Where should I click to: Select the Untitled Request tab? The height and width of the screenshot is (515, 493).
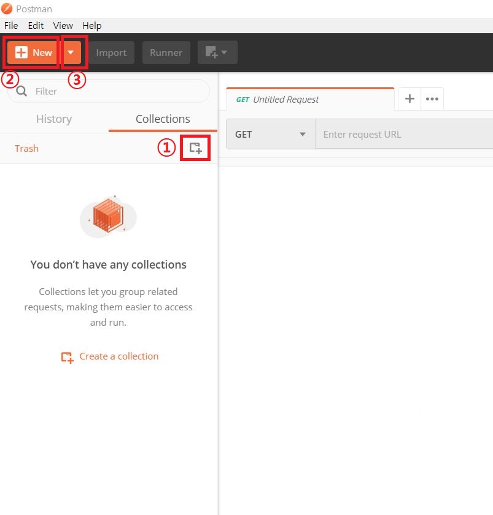tap(310, 99)
